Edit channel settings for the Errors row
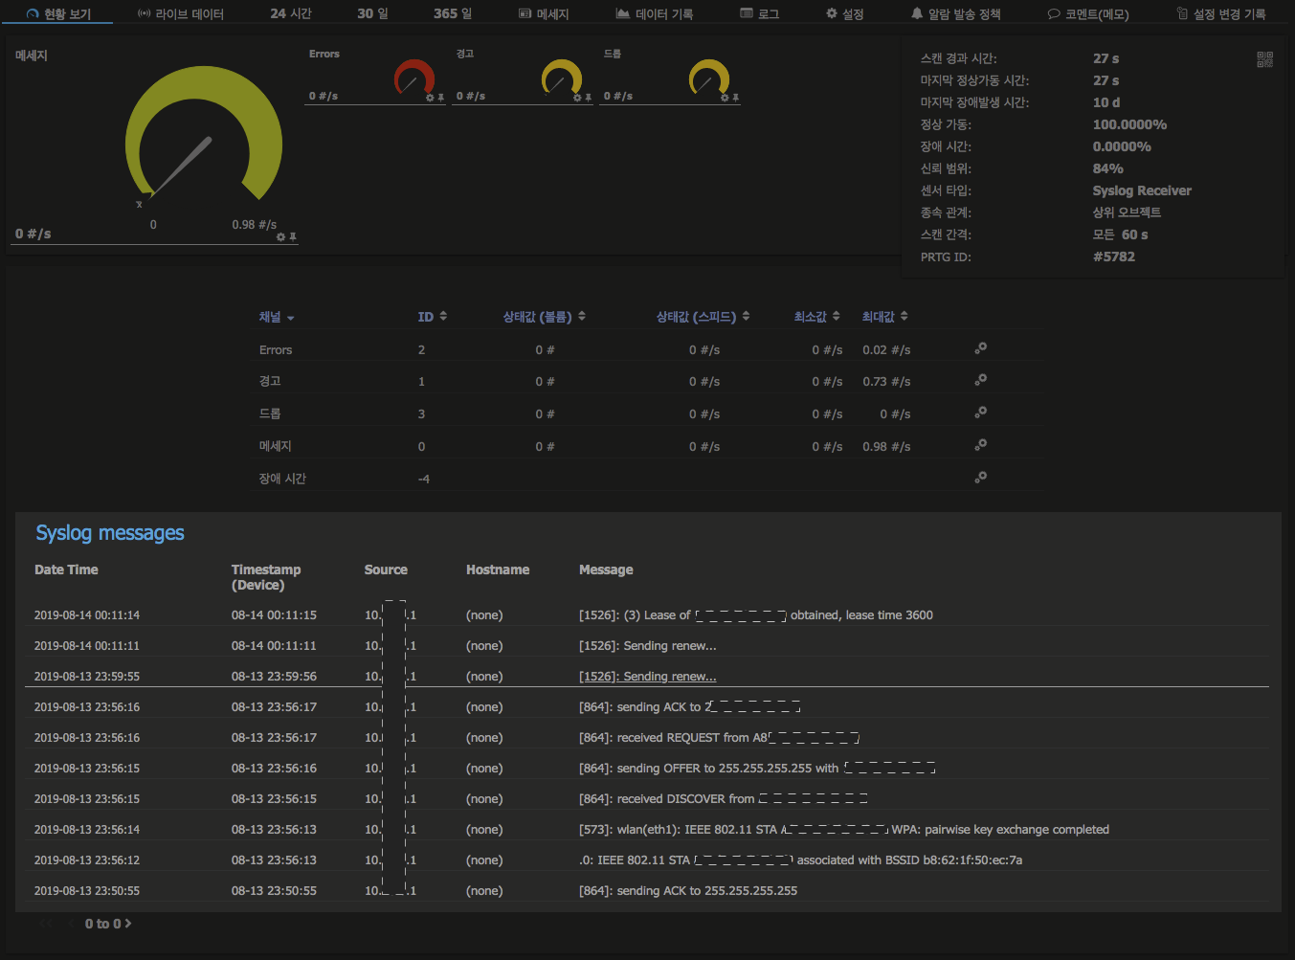The image size is (1295, 960). click(x=980, y=348)
